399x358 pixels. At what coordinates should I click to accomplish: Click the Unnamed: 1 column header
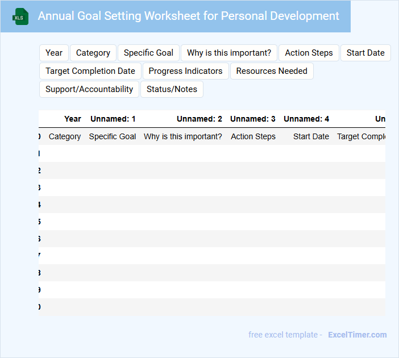113,119
